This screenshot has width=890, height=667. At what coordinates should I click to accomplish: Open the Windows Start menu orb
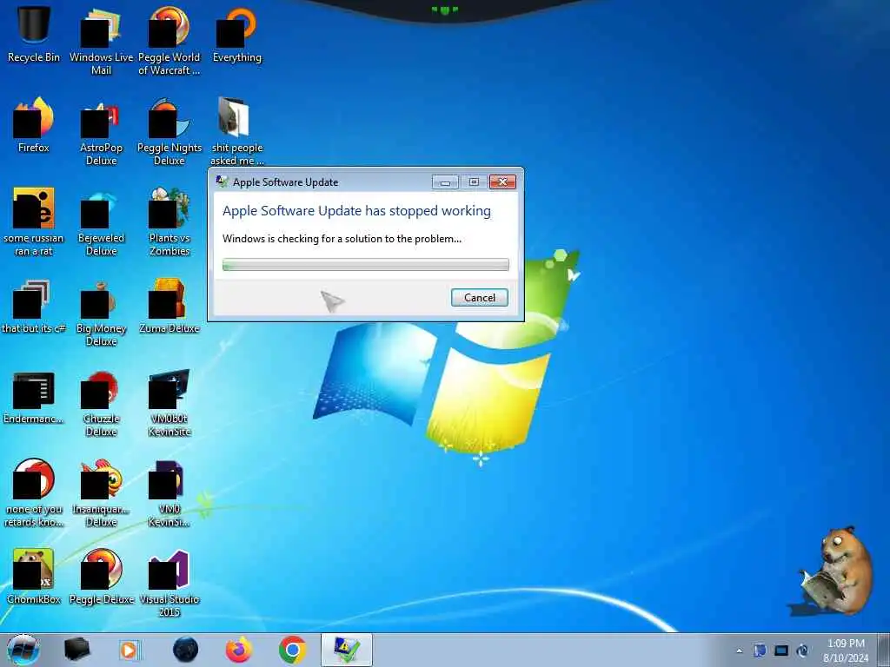tap(23, 650)
